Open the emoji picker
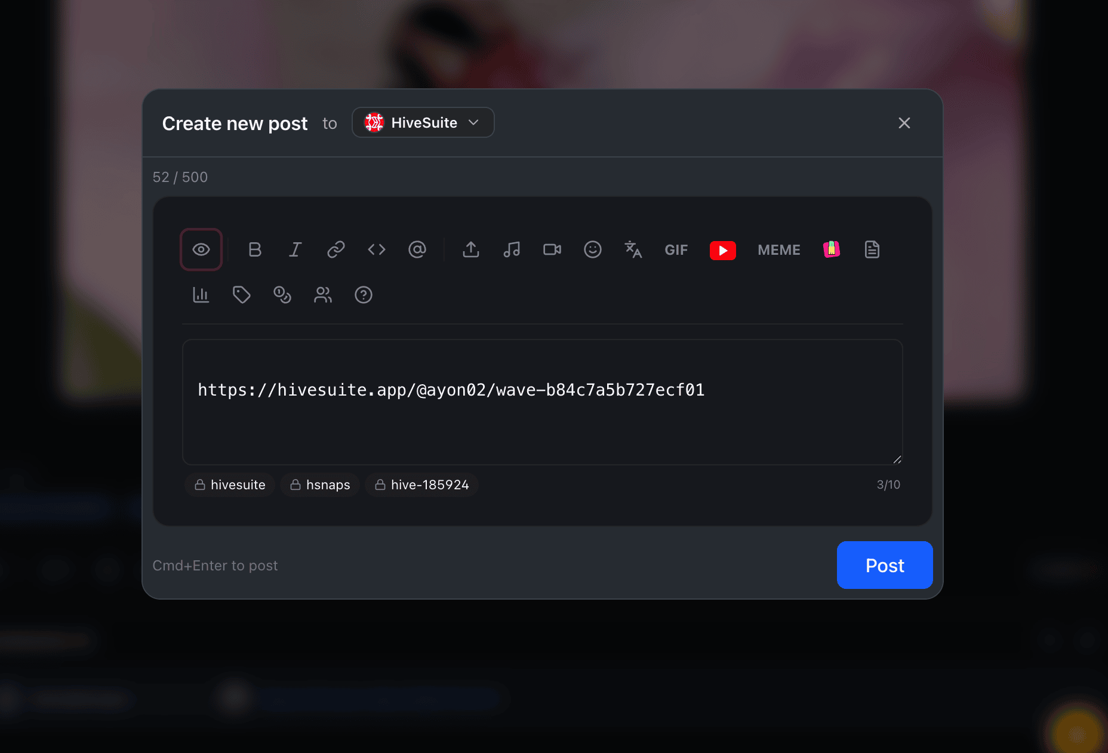This screenshot has height=753, width=1108. coord(593,249)
